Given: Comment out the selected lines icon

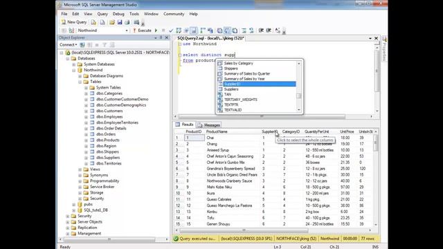Looking at the screenshot, I should tap(244, 30).
